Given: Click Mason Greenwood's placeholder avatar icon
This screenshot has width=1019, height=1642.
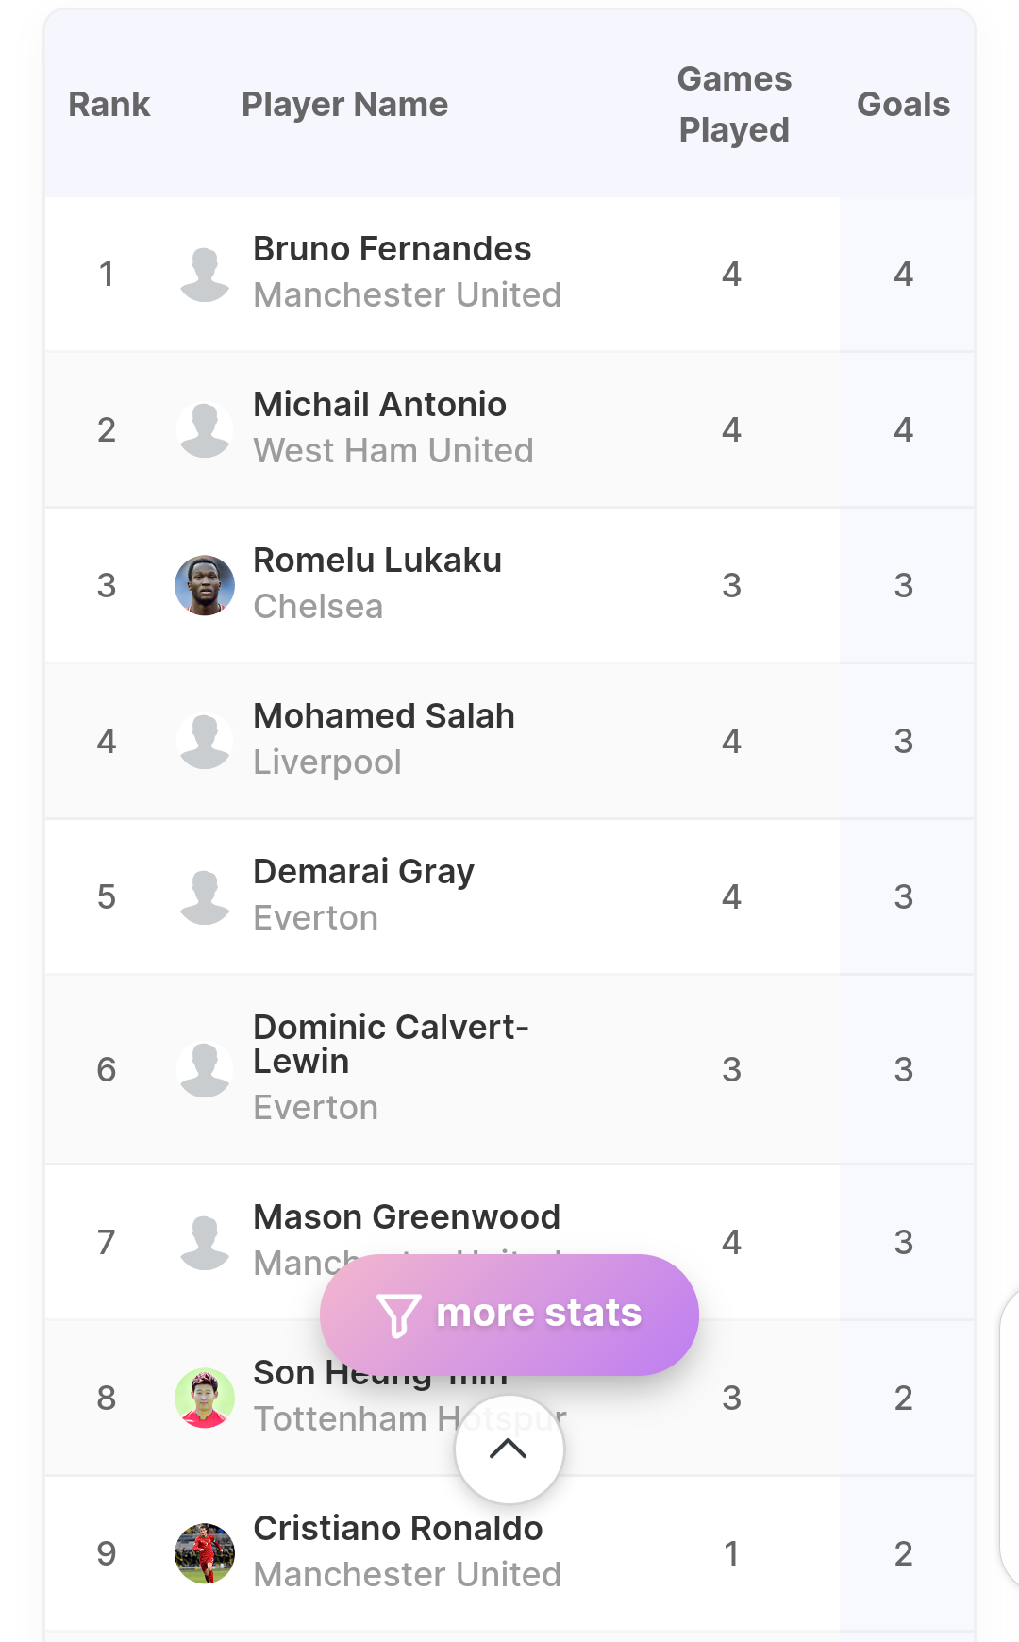Looking at the screenshot, I should [x=205, y=1242].
